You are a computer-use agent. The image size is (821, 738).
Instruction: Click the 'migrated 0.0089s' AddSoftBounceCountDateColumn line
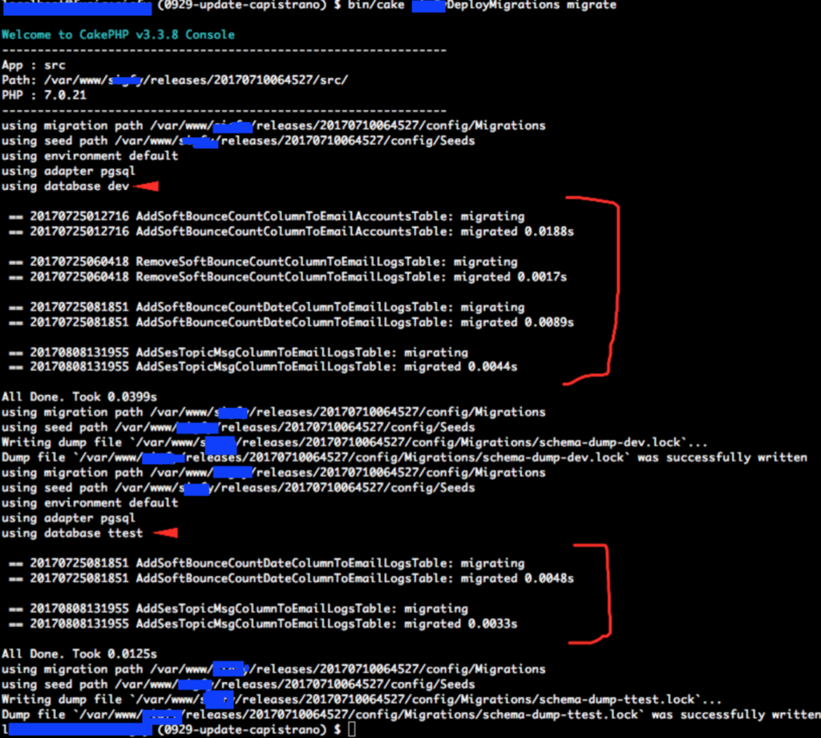[x=292, y=322]
